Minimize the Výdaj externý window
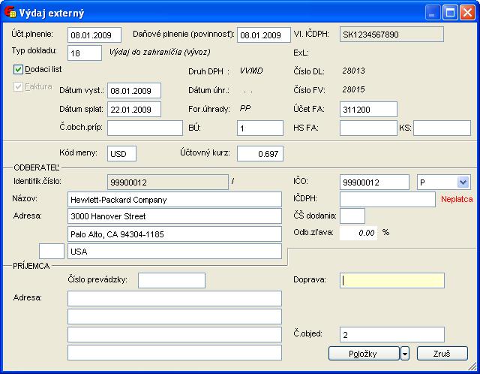The image size is (480, 374). (432, 13)
